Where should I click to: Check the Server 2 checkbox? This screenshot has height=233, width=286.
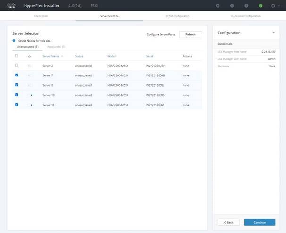(17, 65)
